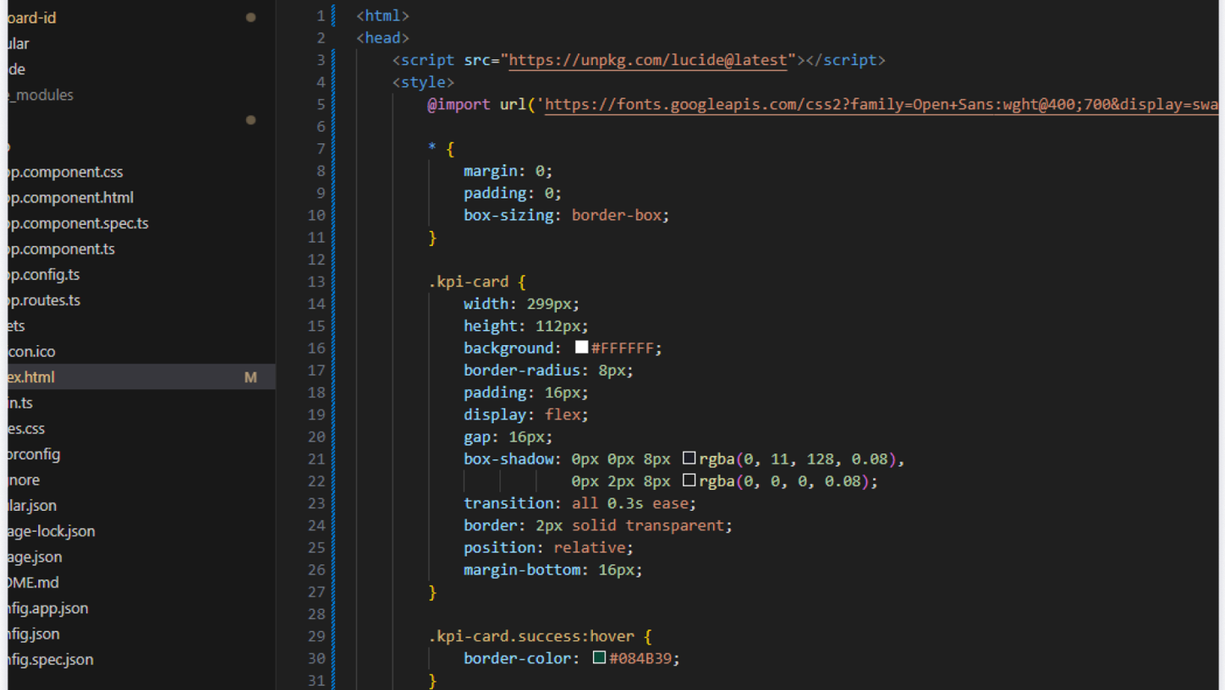The width and height of the screenshot is (1225, 690).
Task: Click swatch for rgba(0, 0, 0, 0.08)
Action: [689, 481]
